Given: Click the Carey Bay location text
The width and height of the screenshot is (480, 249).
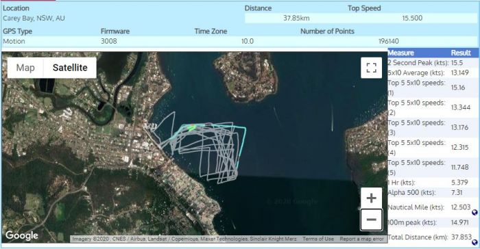Looking at the screenshot, I should (x=34, y=18).
